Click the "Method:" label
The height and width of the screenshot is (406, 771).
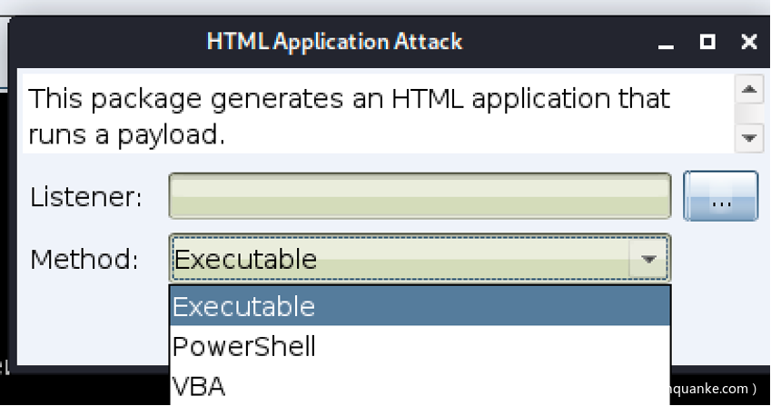tap(84, 260)
